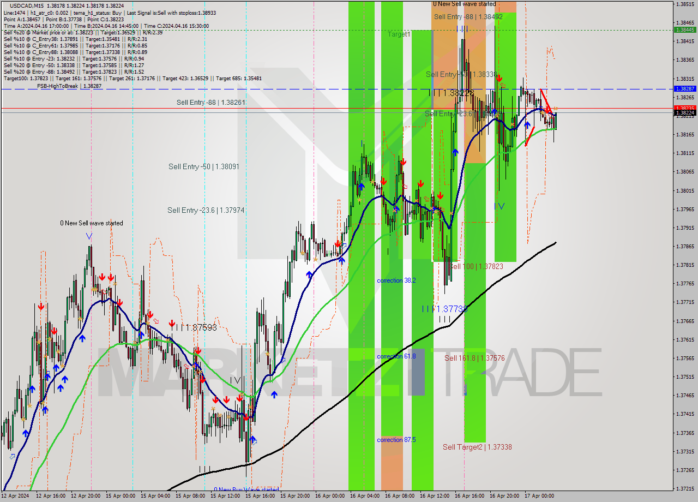Image resolution: width=698 pixels, height=502 pixels.
Task: Click the 'Target100: 1.37823' targets line
Action: (x=133, y=78)
